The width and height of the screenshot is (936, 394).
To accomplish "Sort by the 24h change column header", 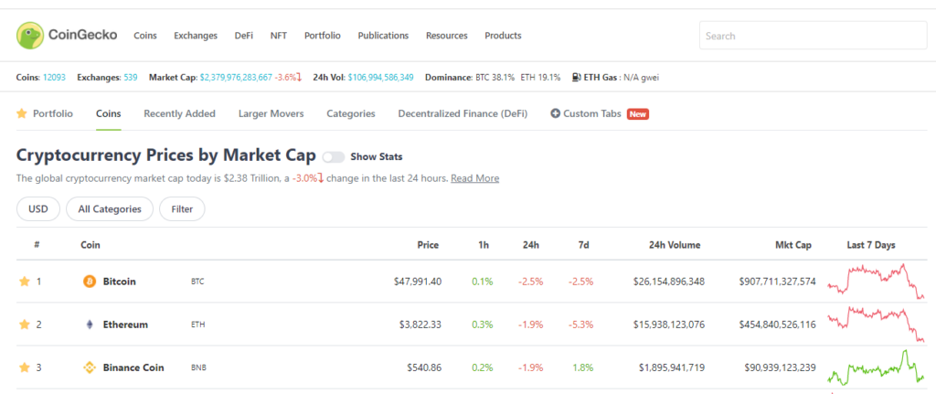I will point(531,245).
